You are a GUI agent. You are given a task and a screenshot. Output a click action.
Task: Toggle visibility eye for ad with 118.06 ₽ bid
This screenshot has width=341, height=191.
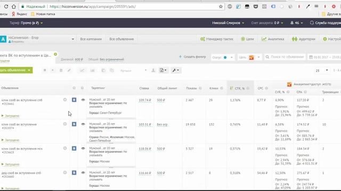pyautogui.click(x=83, y=149)
